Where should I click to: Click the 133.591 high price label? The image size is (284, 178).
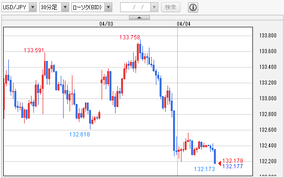(x=34, y=50)
